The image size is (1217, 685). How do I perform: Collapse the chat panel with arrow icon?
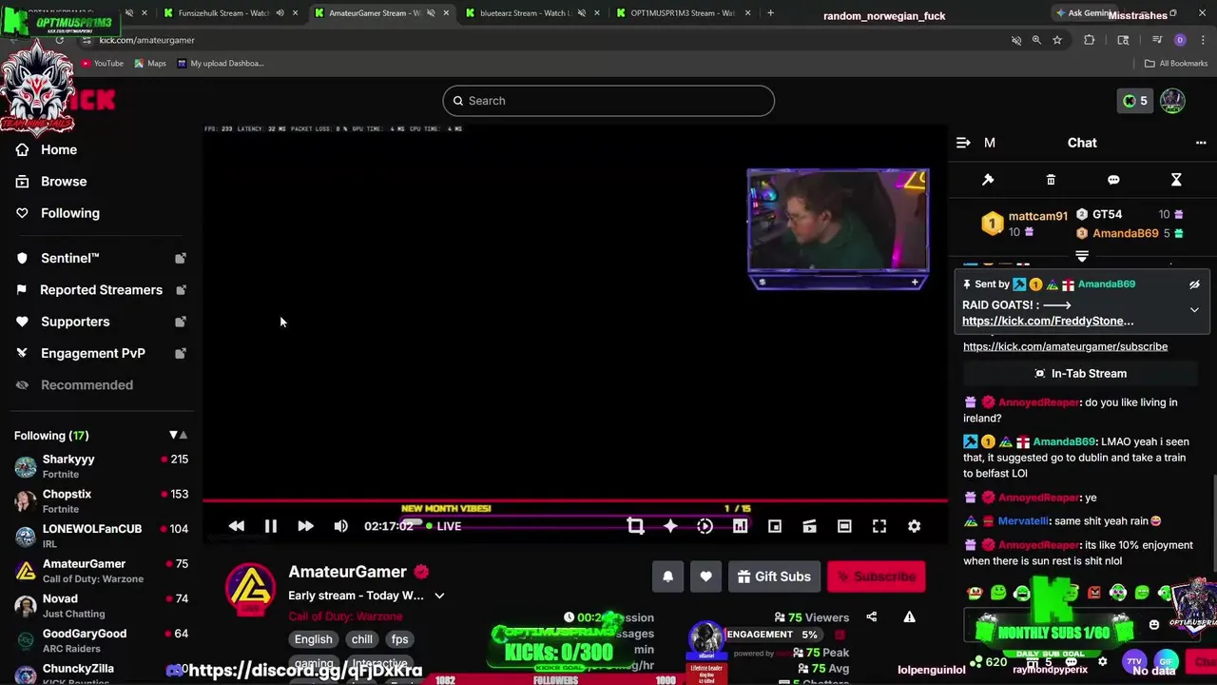[963, 143]
